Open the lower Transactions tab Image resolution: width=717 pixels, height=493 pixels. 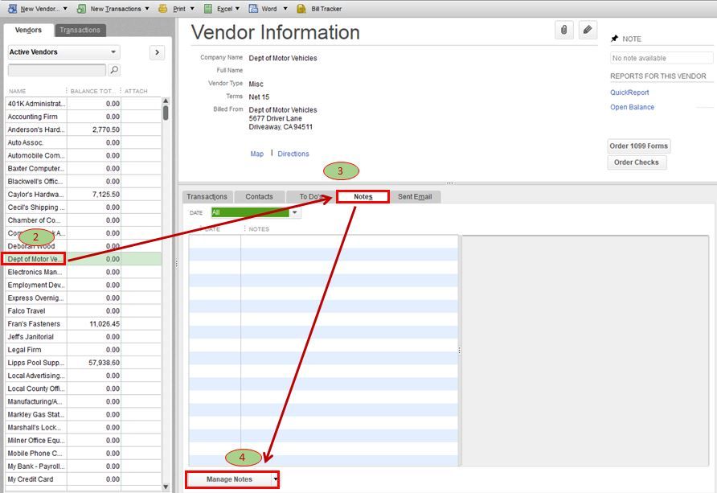(x=207, y=197)
